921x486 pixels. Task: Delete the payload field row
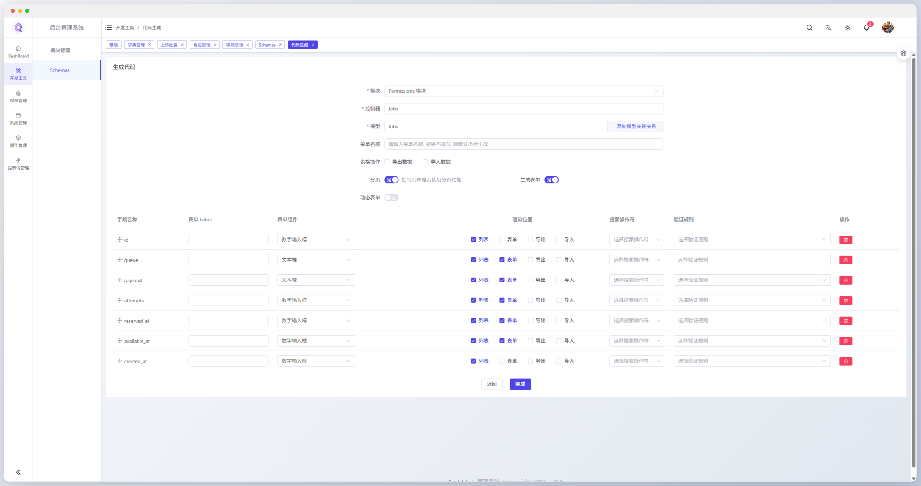(x=845, y=280)
